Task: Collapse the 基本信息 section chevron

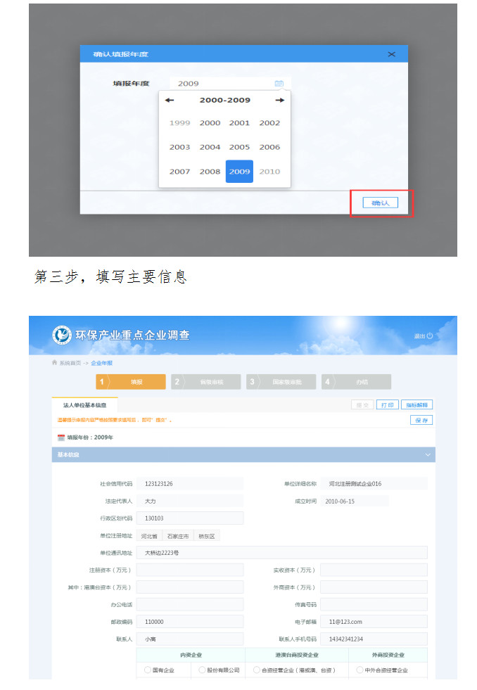Action: coord(428,455)
